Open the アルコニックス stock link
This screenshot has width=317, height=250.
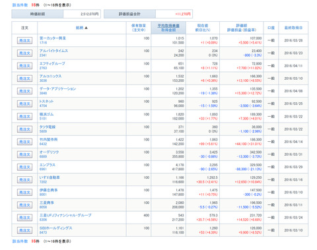click(50, 76)
